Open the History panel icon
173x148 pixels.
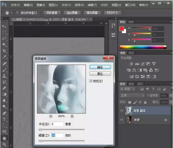pos(113,25)
